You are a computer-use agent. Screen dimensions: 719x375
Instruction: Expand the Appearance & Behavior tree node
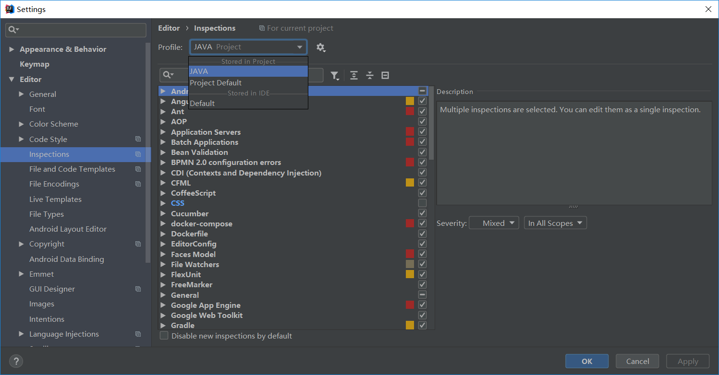coord(12,49)
